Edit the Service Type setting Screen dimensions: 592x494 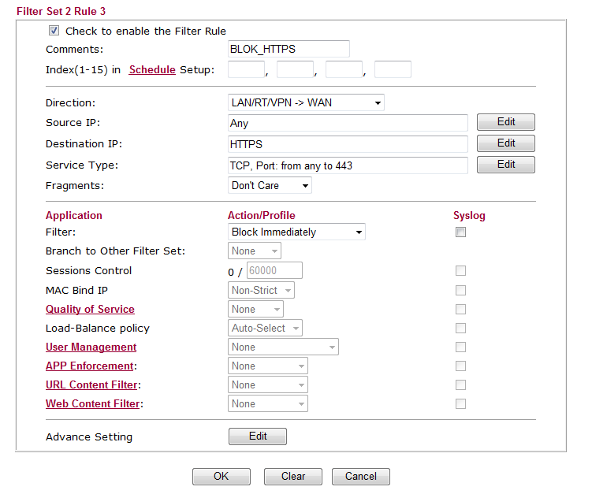[x=506, y=165]
